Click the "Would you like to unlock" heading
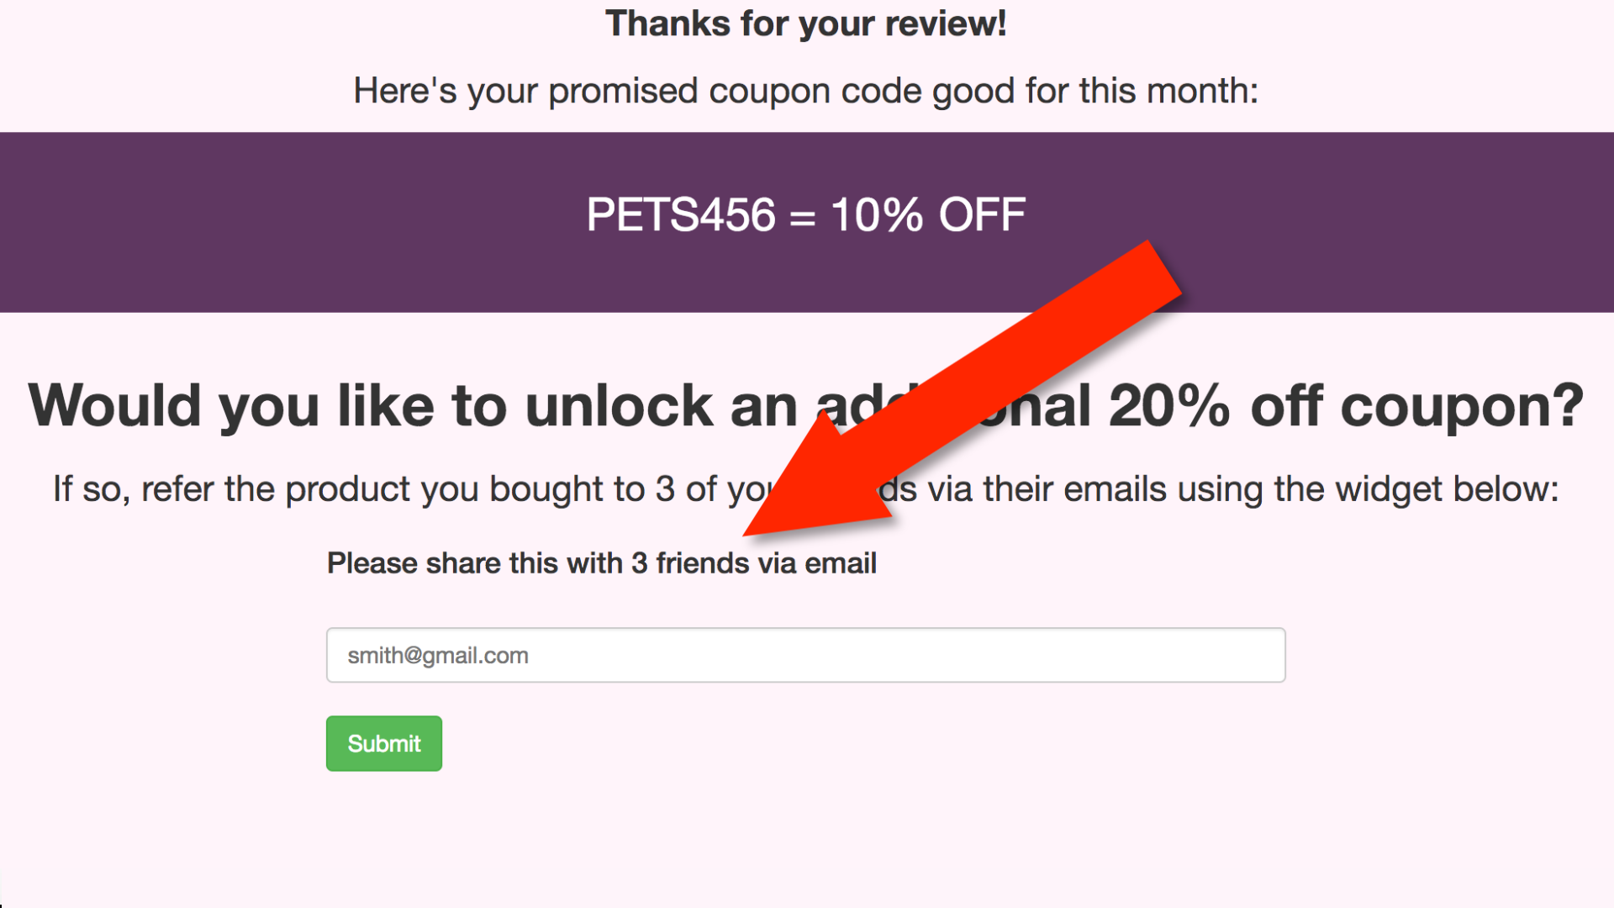 tap(412, 405)
